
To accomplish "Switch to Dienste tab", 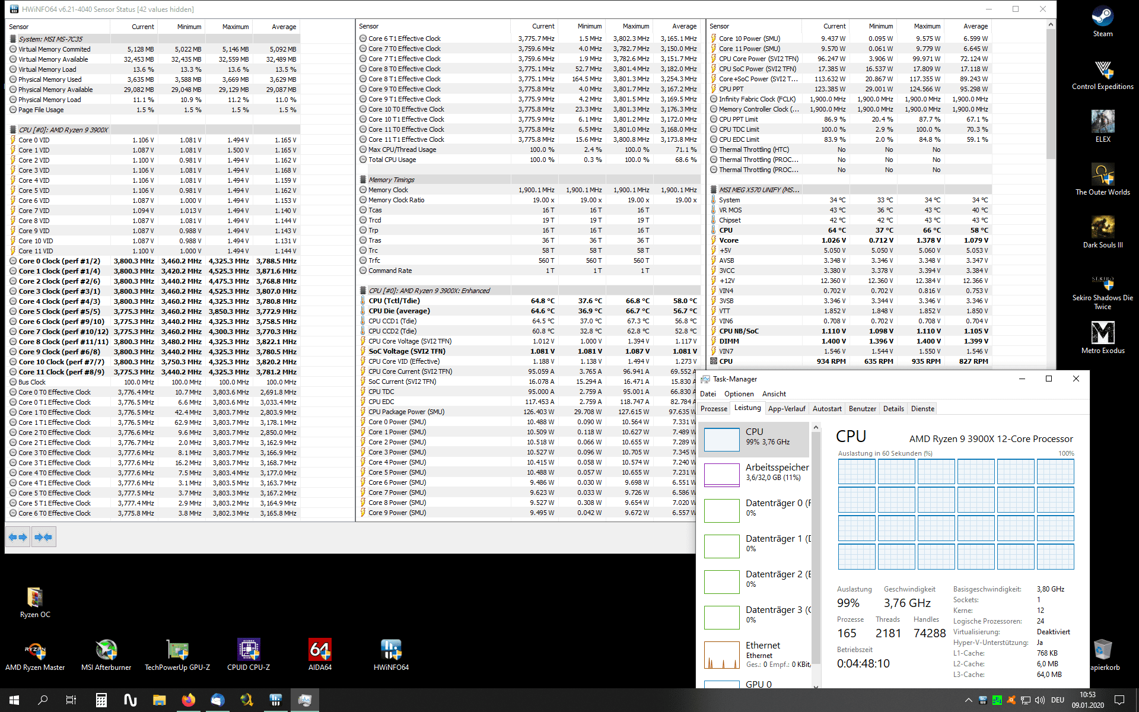I will tap(922, 409).
